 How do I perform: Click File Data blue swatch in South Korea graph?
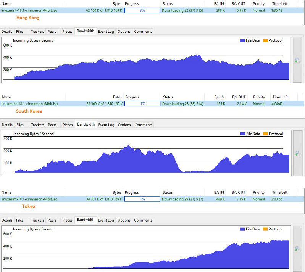242,134
